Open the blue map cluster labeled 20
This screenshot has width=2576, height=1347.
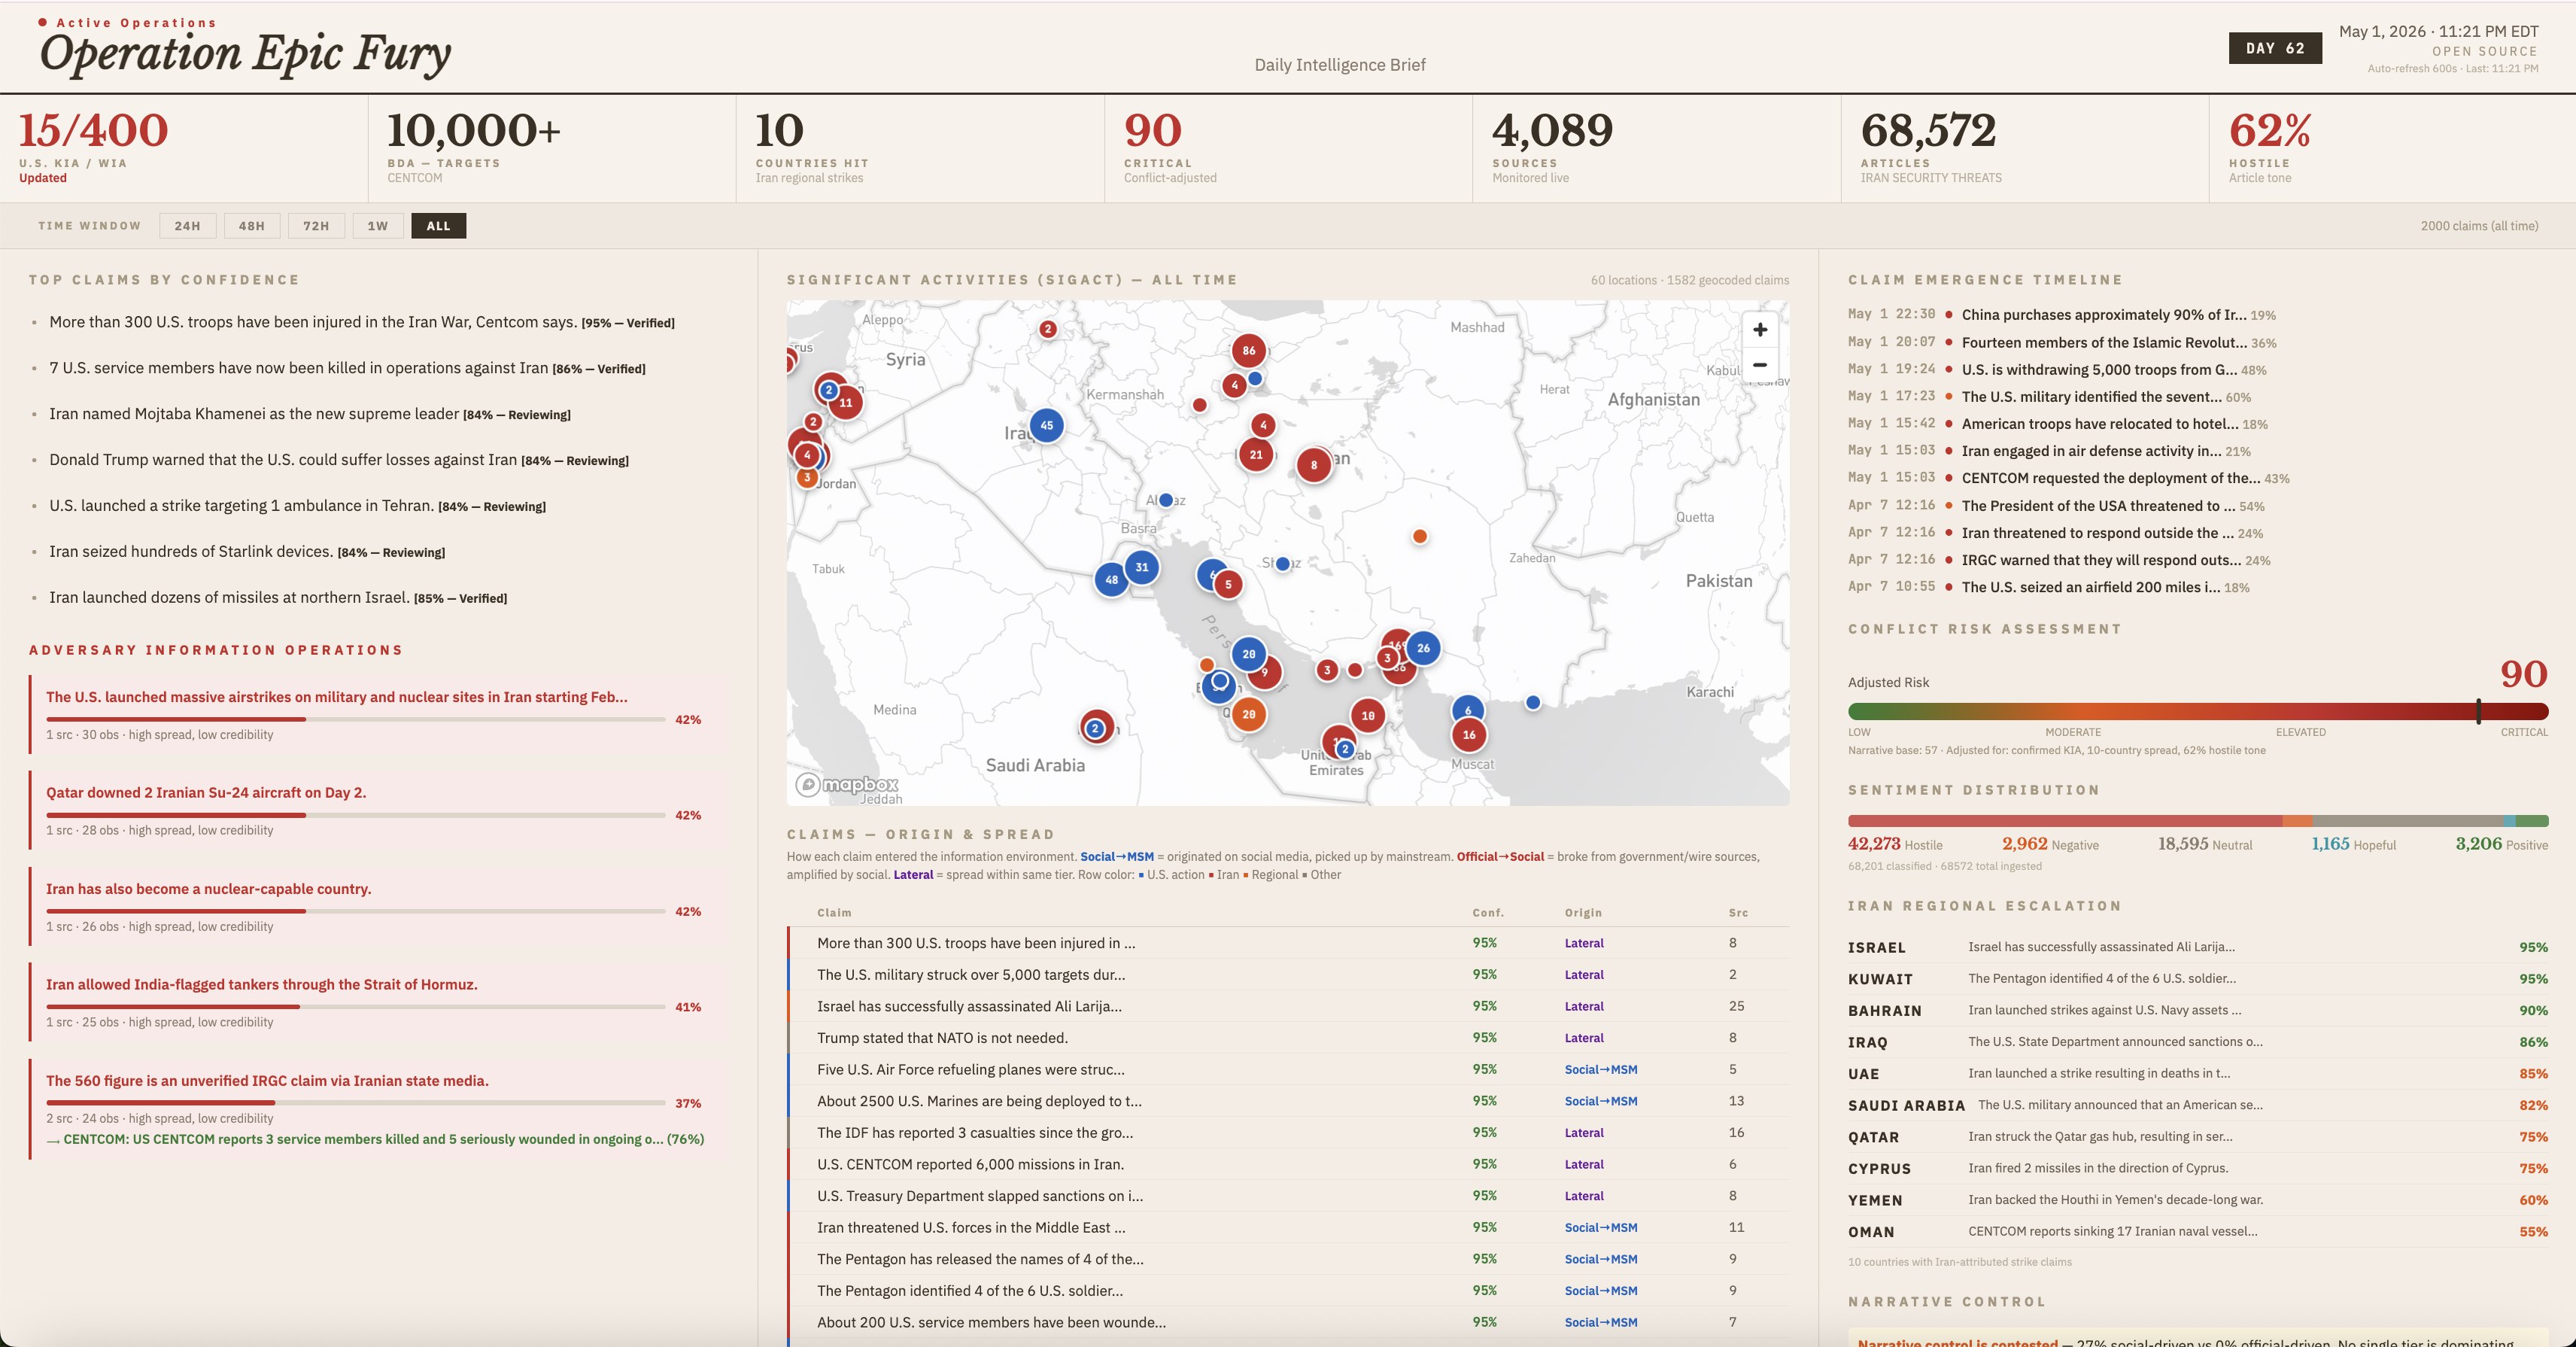[x=1249, y=654]
